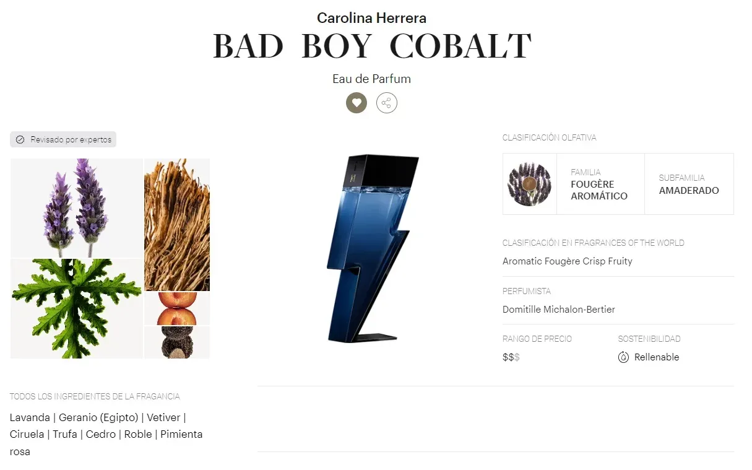This screenshot has width=752, height=470.
Task: Click the expert-reviewed checkmark icon
Action: (x=20, y=140)
